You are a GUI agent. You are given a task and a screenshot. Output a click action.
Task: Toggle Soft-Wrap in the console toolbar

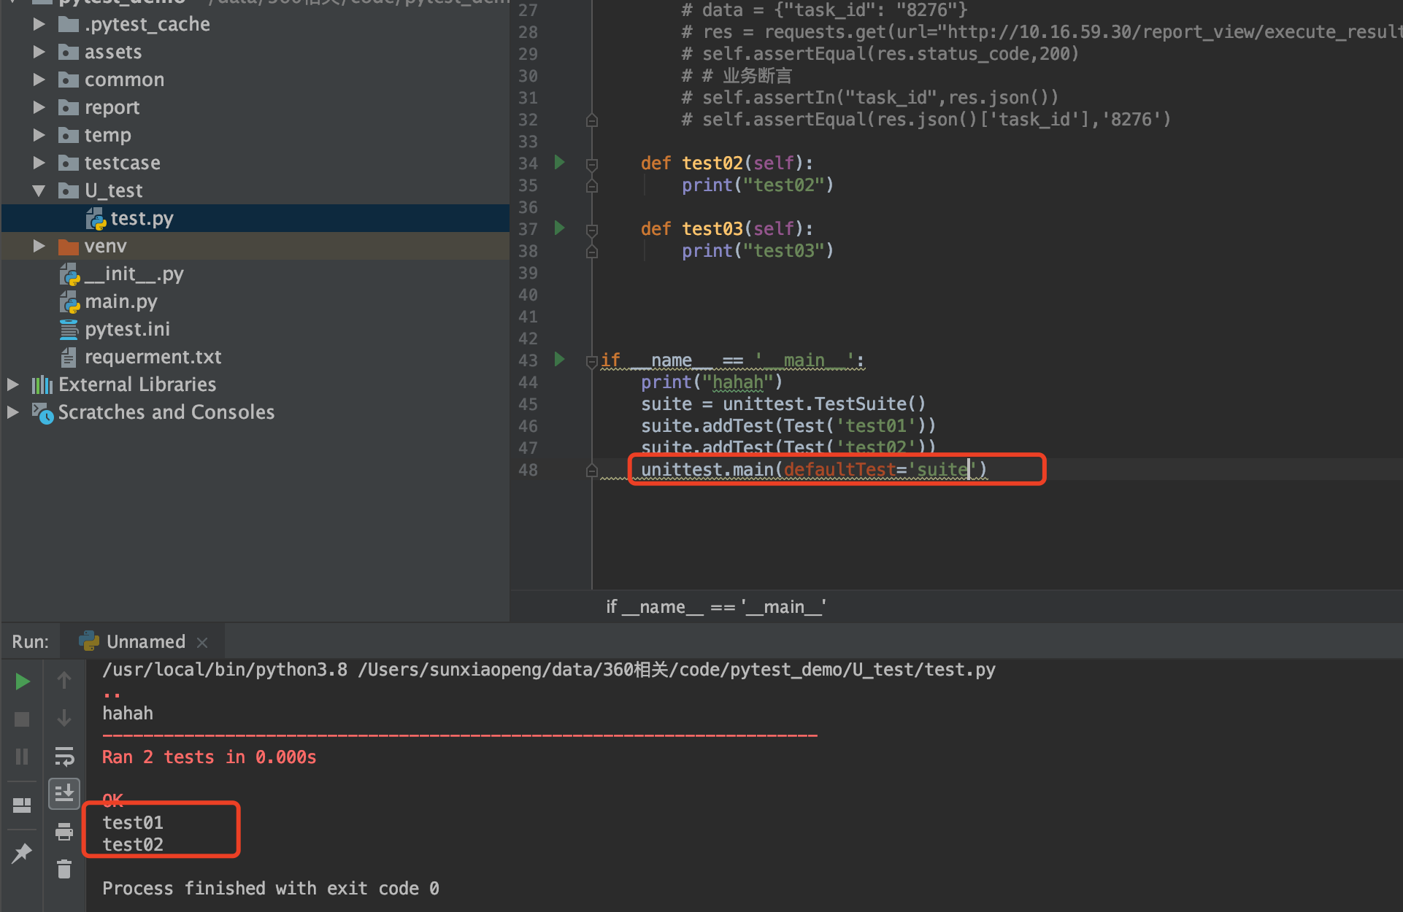64,756
